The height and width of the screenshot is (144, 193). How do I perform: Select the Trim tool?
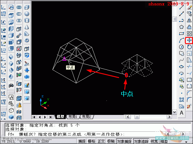click(x=189, y=67)
